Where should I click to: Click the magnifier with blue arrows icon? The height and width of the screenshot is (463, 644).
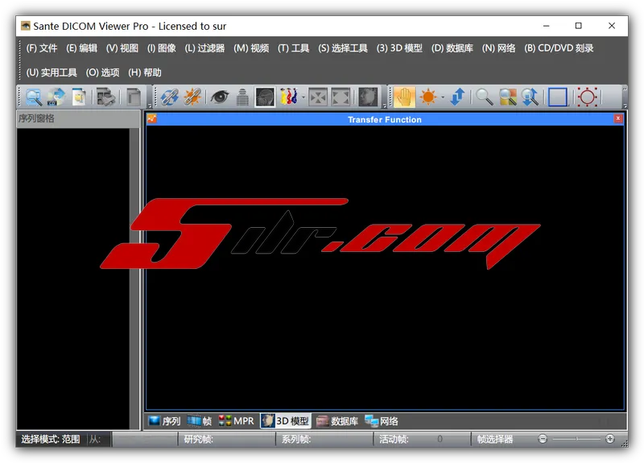coord(530,97)
